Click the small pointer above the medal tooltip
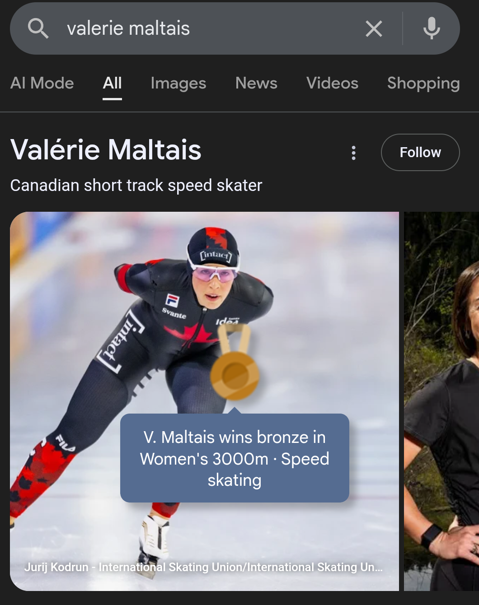479x605 pixels. [x=235, y=410]
